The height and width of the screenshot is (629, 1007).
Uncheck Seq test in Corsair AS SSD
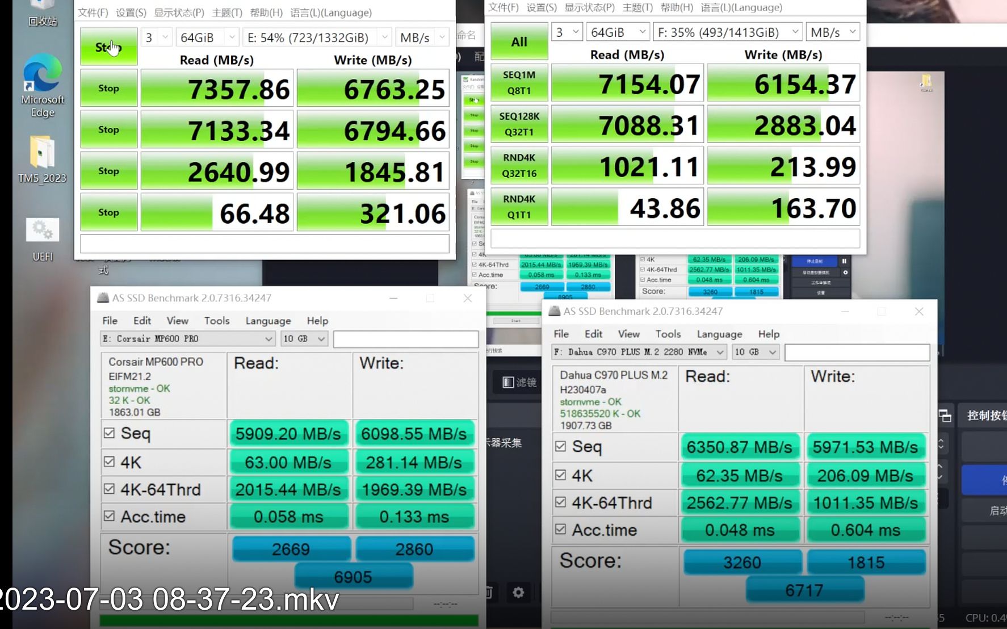coord(110,433)
